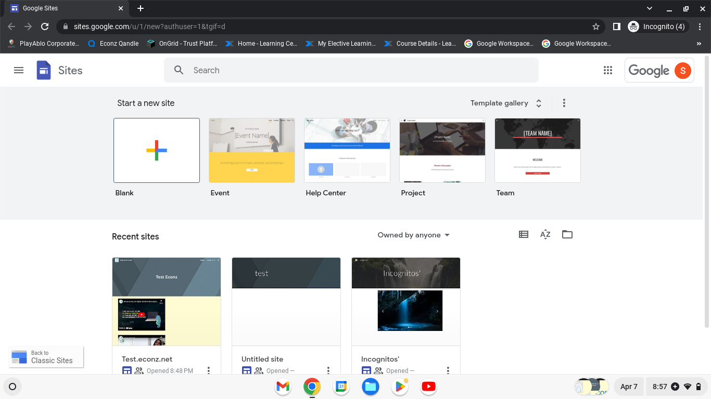Start a Blank new site

click(x=157, y=150)
